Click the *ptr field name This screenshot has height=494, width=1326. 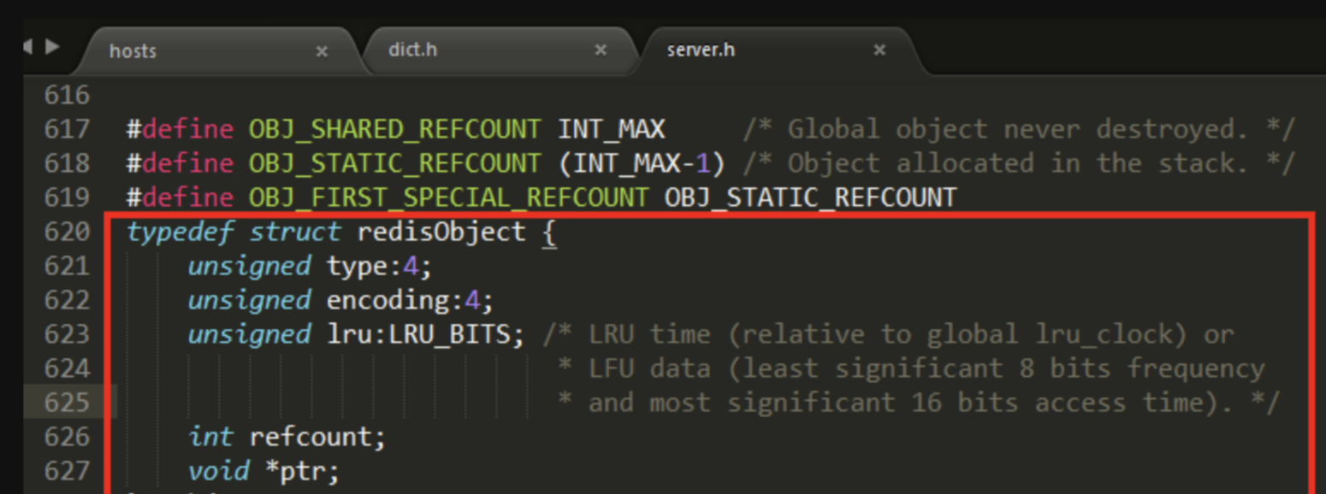[x=302, y=472]
